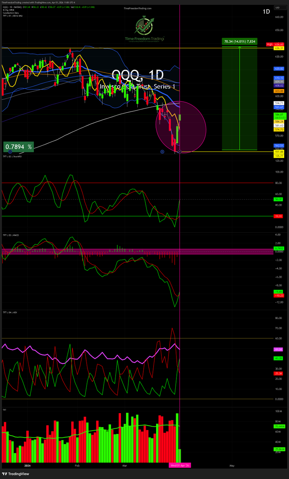Click the blue 591.67 price label
This screenshot has width=289, height=479.
[x=279, y=107]
